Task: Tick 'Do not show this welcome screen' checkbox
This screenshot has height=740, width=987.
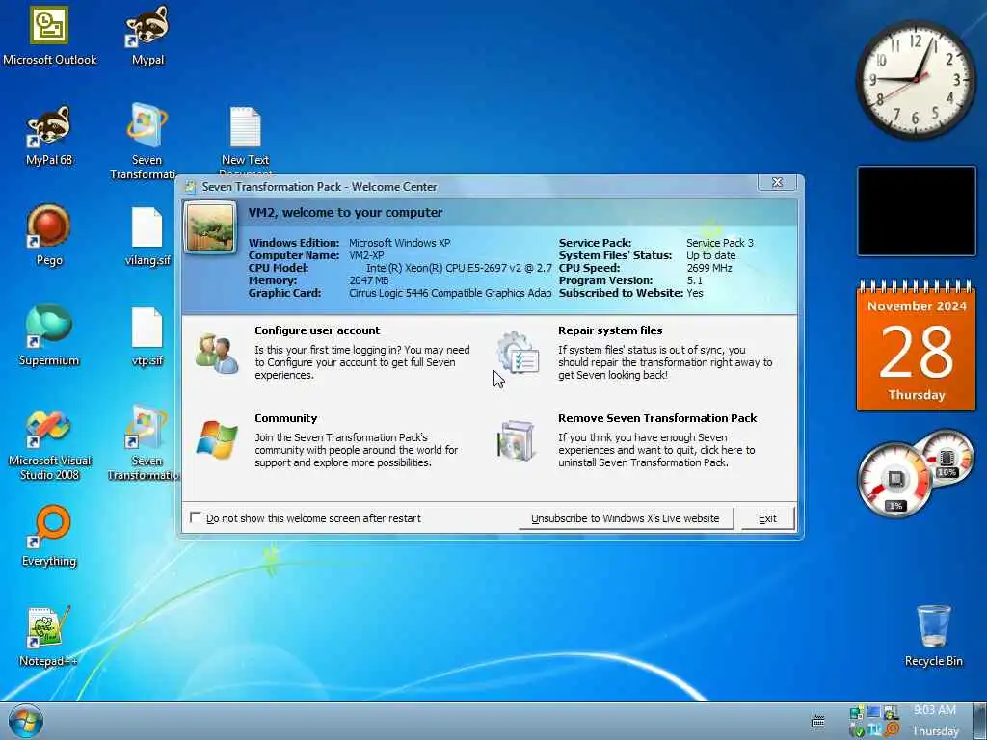Action: tap(196, 517)
